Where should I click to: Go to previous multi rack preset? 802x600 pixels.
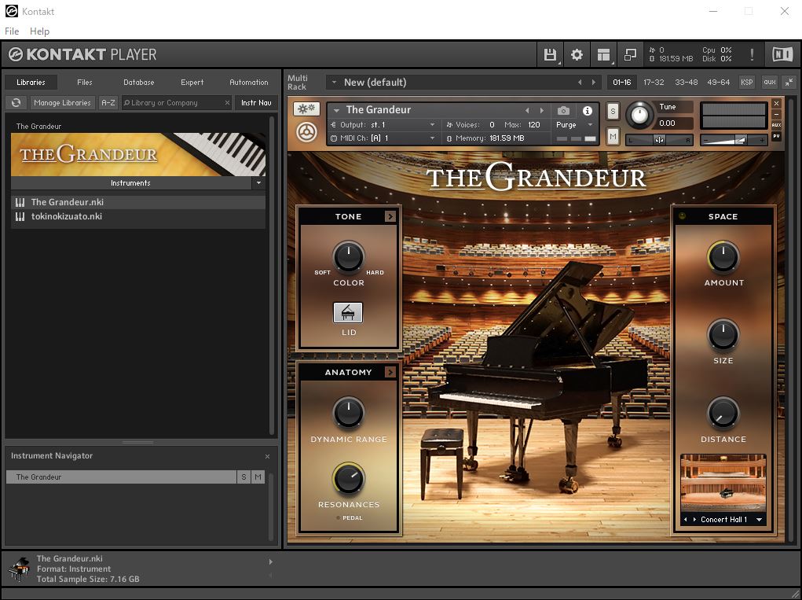coord(580,82)
